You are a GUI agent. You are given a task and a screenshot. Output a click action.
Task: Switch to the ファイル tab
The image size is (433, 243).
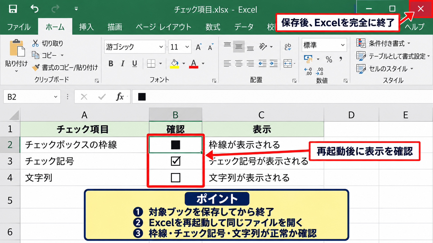click(x=19, y=27)
